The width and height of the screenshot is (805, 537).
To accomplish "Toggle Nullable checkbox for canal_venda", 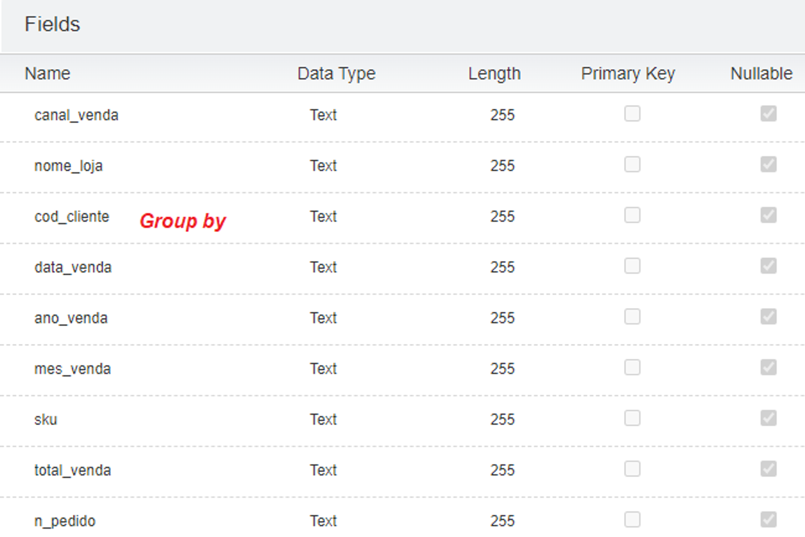I will 768,114.
